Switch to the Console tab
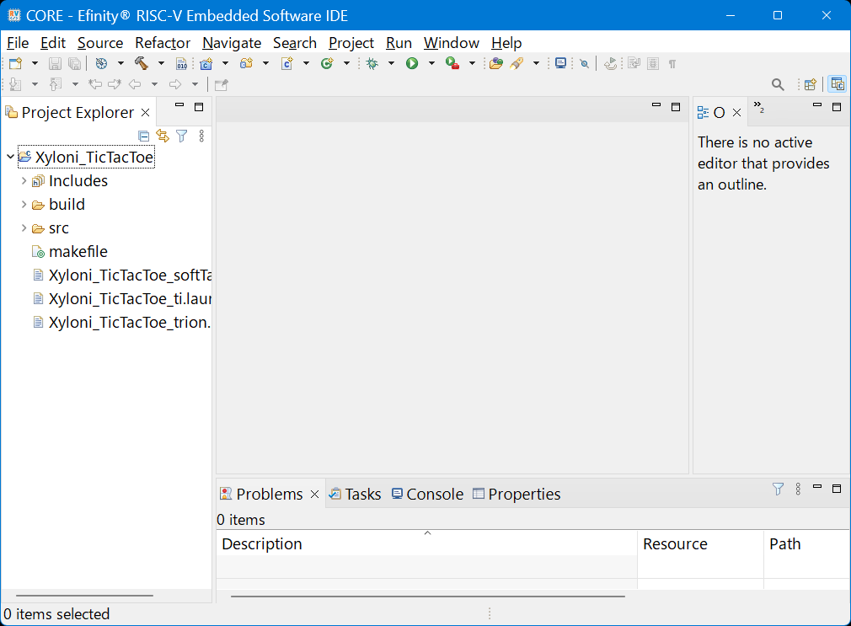The width and height of the screenshot is (851, 626). pos(427,495)
